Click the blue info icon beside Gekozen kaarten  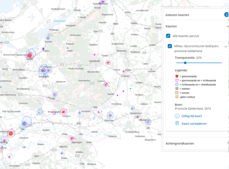click(x=226, y=15)
